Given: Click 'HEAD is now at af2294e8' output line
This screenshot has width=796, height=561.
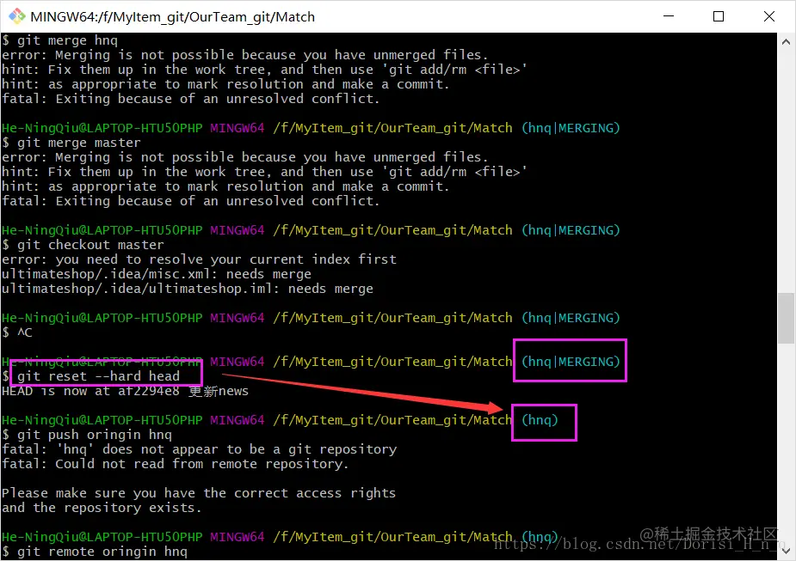Looking at the screenshot, I should (125, 391).
